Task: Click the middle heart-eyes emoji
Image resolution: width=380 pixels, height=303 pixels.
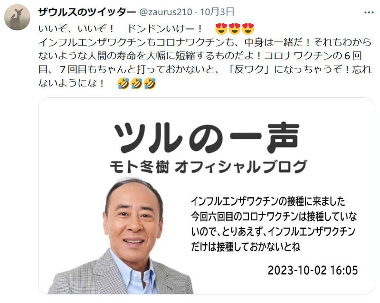Action: [x=234, y=29]
